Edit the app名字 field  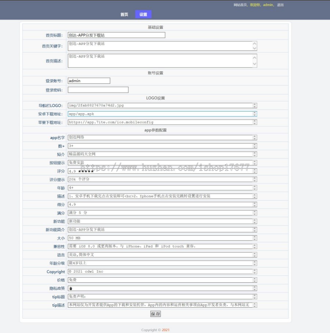tap(162, 138)
